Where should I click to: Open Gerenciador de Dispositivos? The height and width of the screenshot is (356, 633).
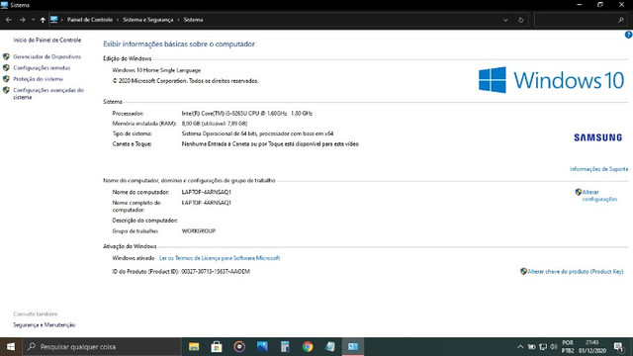47,57
